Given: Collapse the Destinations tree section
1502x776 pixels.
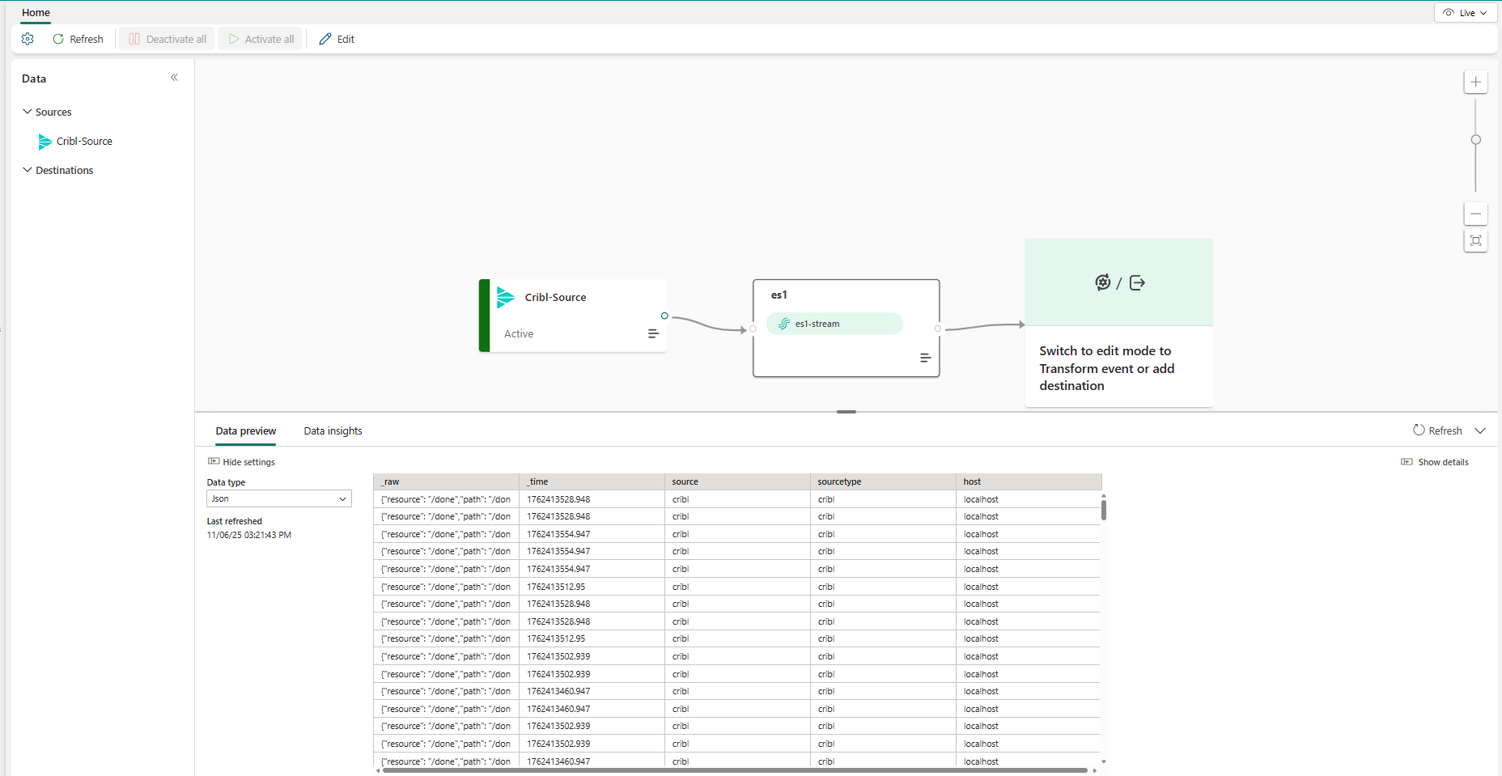Looking at the screenshot, I should 28,170.
